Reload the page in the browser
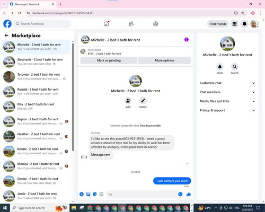265x212 pixels. [20, 13]
